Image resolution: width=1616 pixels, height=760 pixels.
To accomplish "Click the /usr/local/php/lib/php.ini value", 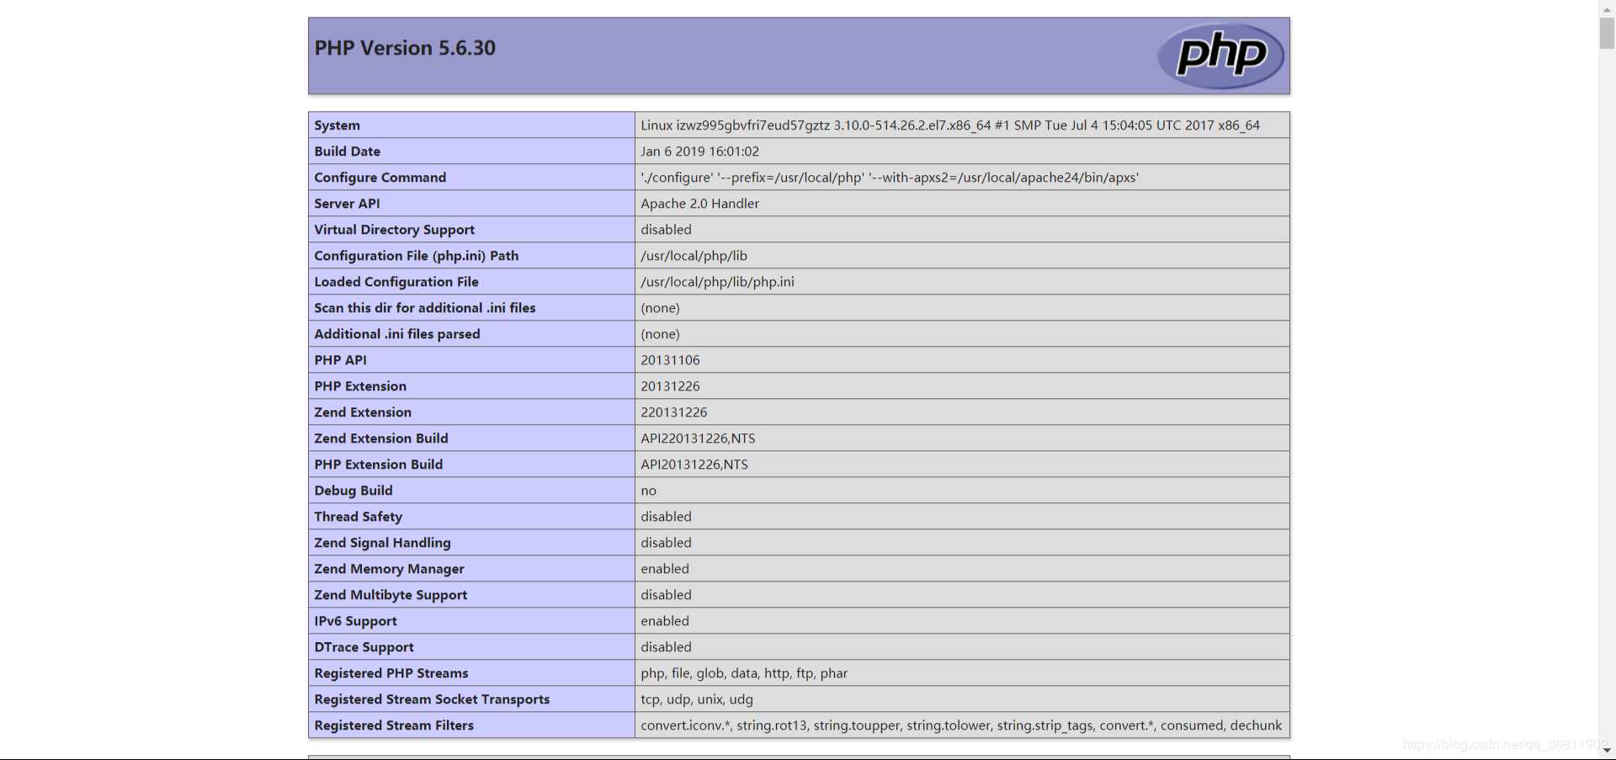I will 717,282.
